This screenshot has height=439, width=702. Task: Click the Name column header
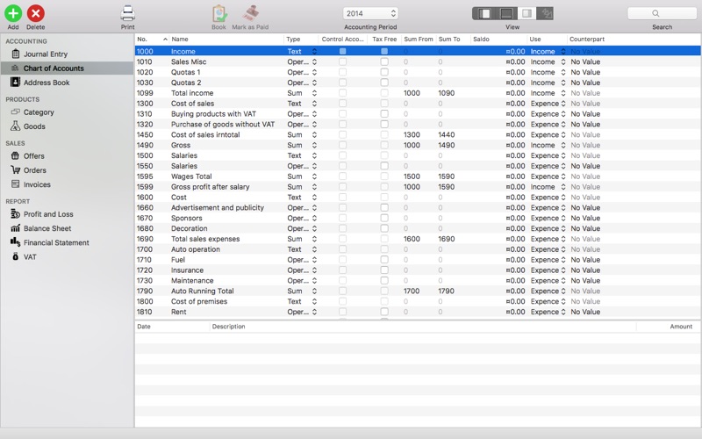point(226,40)
